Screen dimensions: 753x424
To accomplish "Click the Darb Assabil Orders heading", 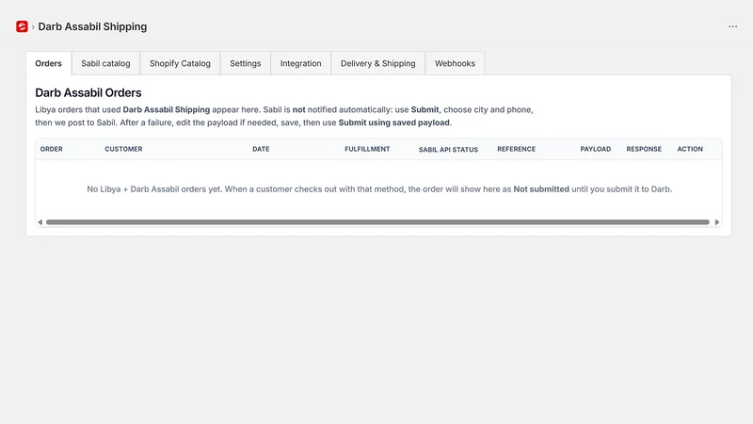I will (88, 92).
